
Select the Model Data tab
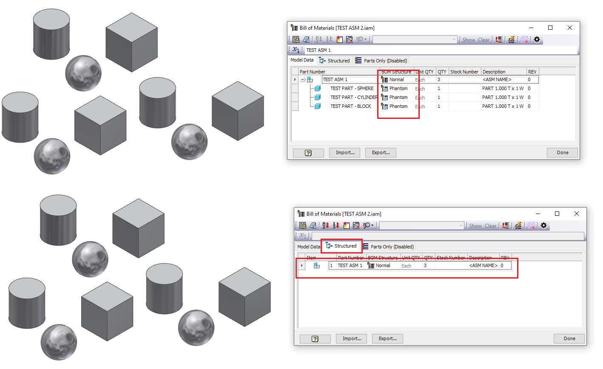click(x=302, y=60)
